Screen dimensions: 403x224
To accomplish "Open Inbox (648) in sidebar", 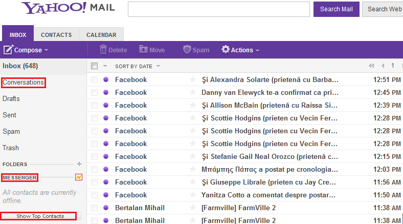I will coord(20,66).
